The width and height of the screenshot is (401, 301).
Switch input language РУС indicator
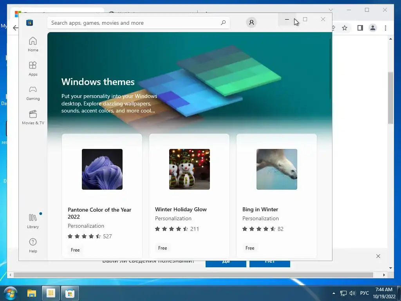tap(365, 293)
